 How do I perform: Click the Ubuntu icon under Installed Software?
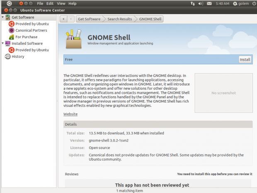pyautogui.click(x=12, y=50)
